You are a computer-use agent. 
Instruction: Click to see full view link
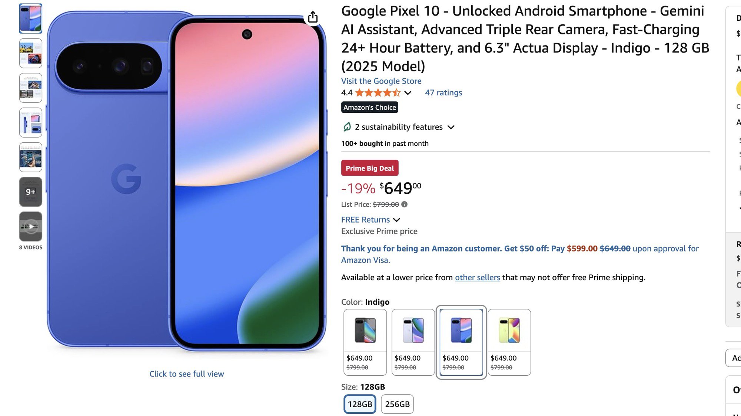point(187,374)
